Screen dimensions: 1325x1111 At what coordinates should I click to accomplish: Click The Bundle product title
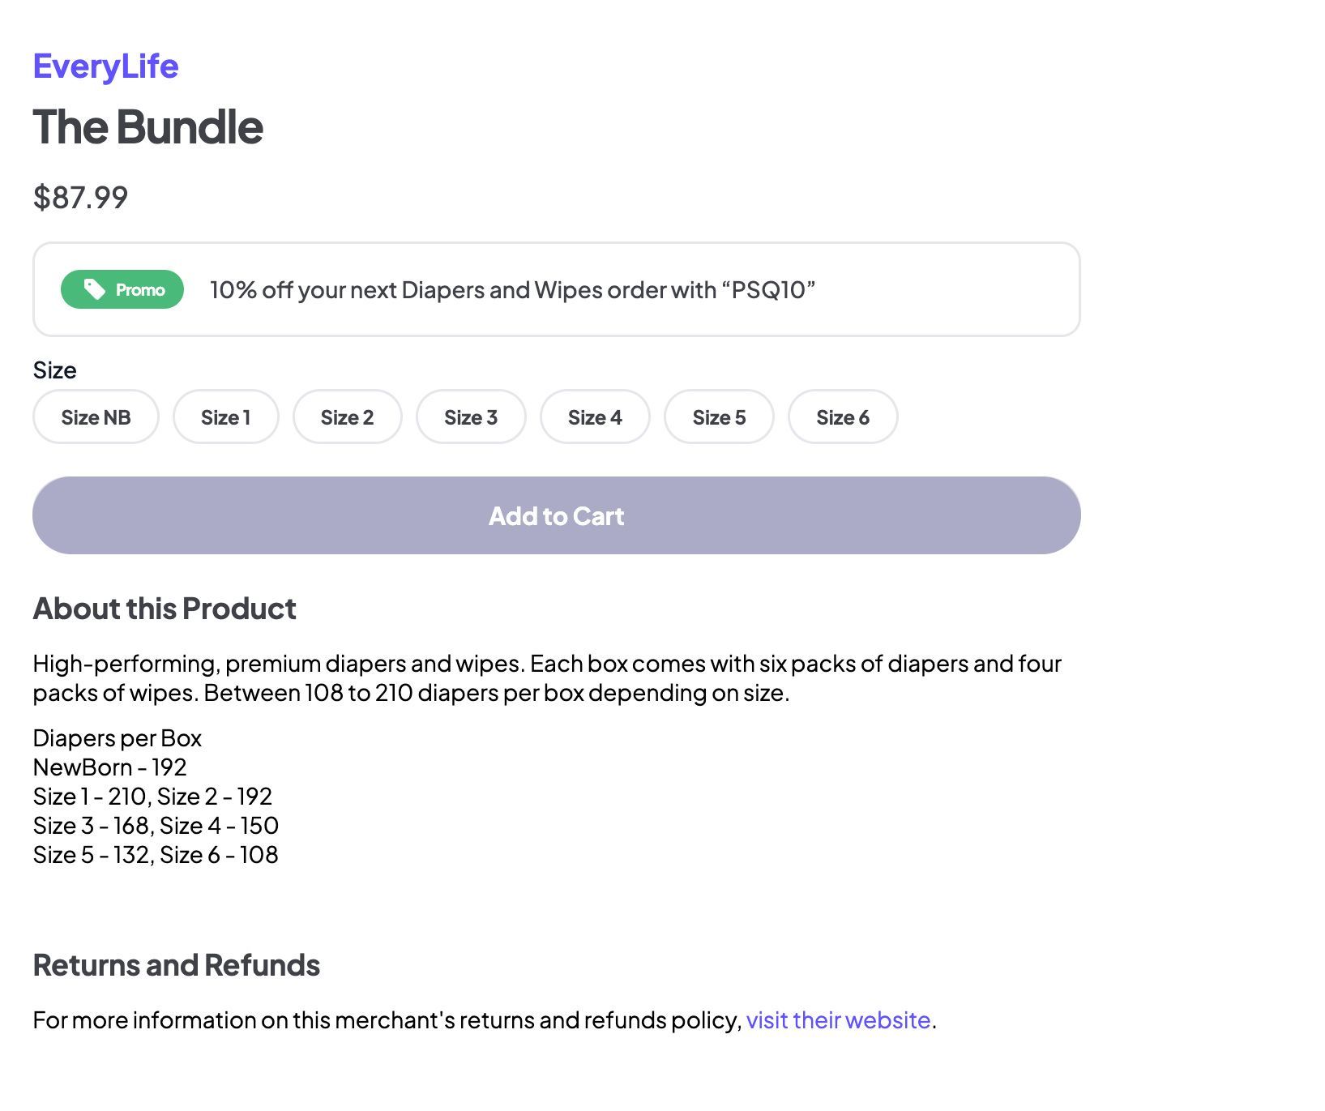147,127
